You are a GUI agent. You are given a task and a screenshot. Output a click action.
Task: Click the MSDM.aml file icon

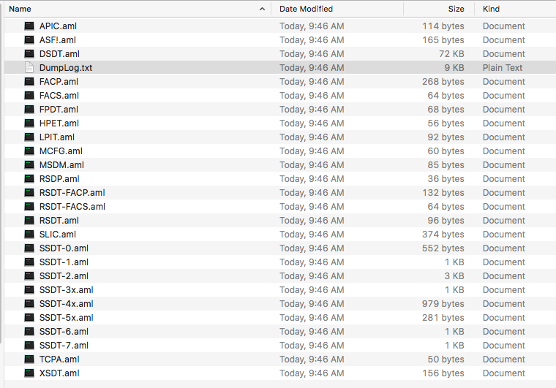29,165
